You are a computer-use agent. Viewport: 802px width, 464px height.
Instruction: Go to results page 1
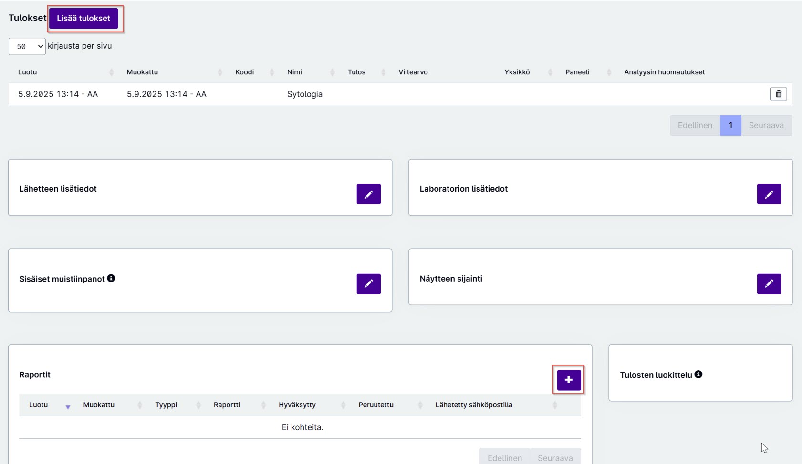pyautogui.click(x=730, y=125)
